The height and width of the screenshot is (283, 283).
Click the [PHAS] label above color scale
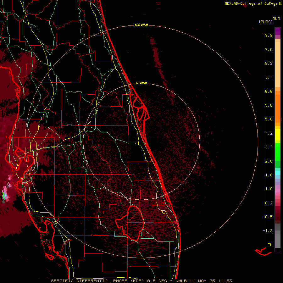click(266, 22)
